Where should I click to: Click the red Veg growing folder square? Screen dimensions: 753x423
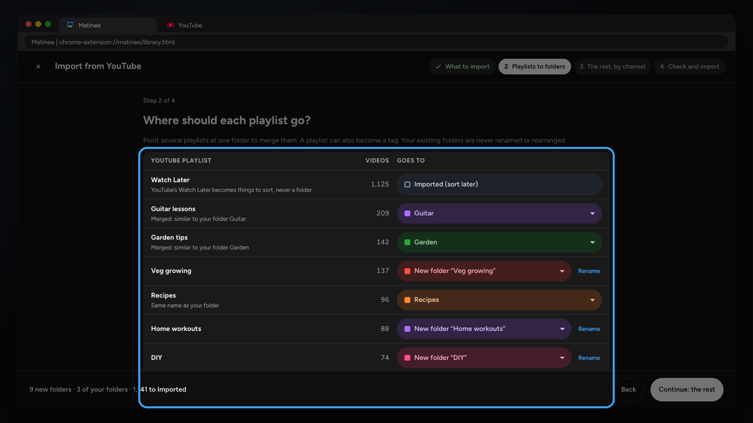tap(408, 271)
